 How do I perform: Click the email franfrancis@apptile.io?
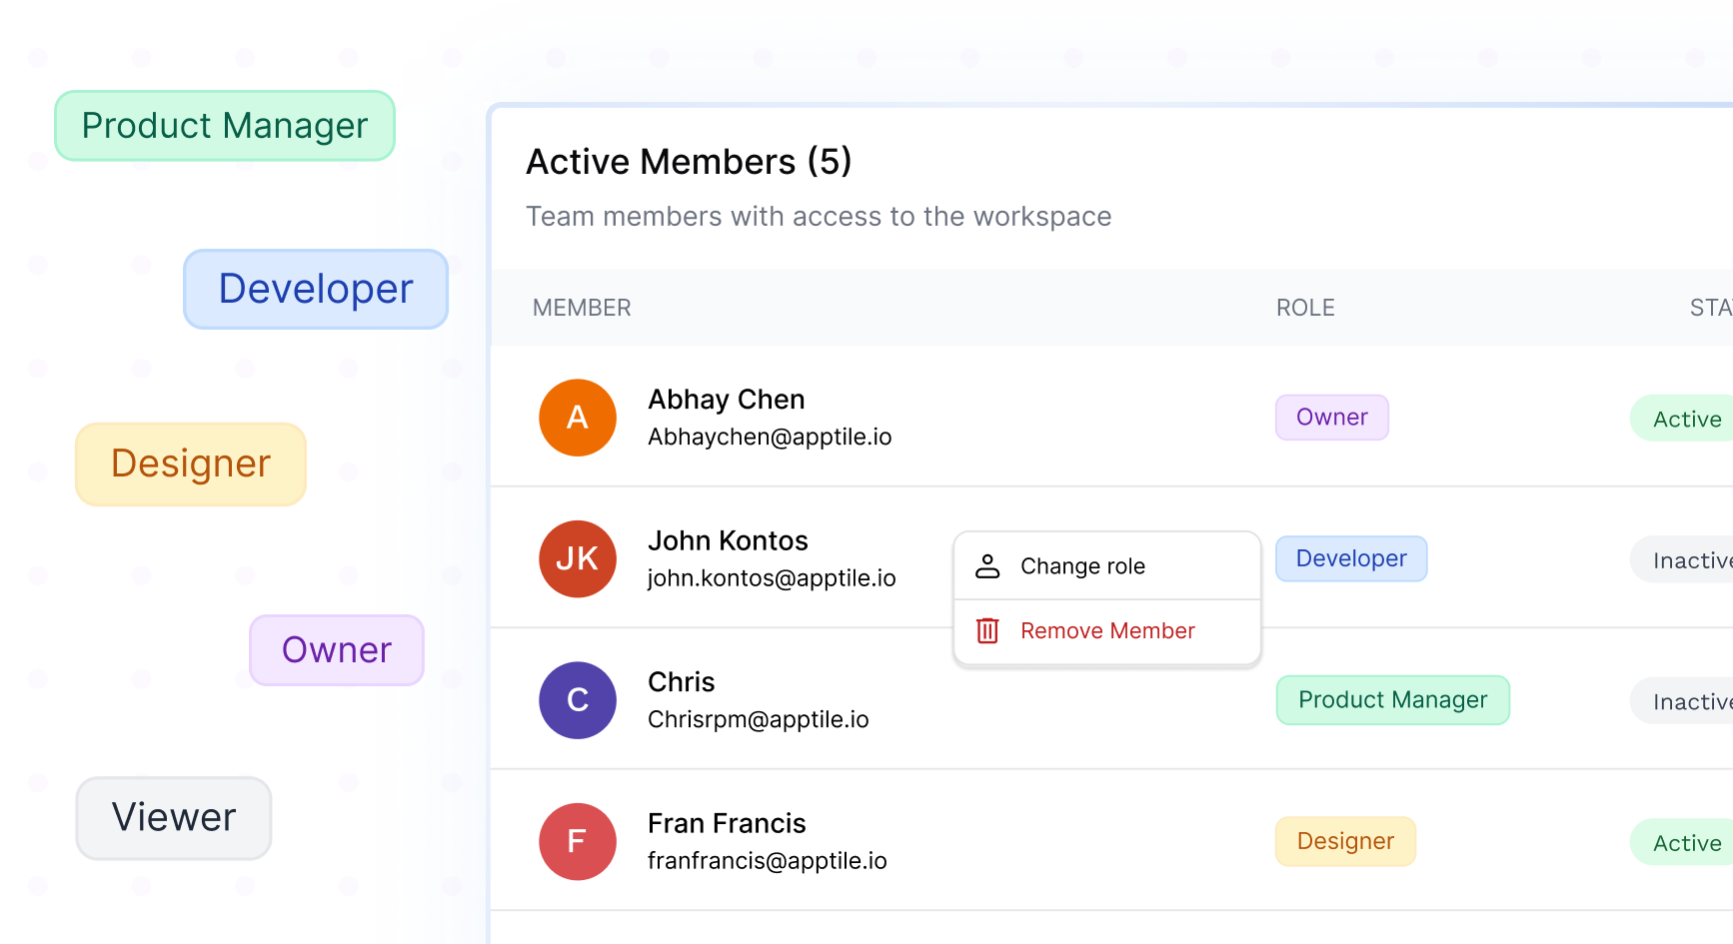tap(768, 861)
